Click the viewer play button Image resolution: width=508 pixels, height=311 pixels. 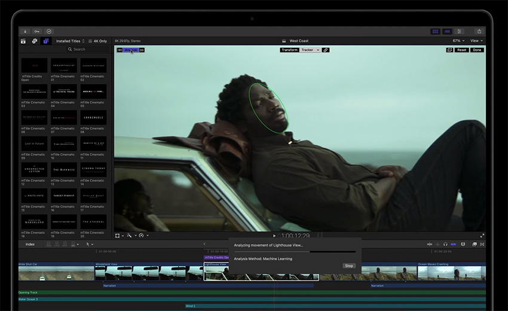(x=274, y=236)
